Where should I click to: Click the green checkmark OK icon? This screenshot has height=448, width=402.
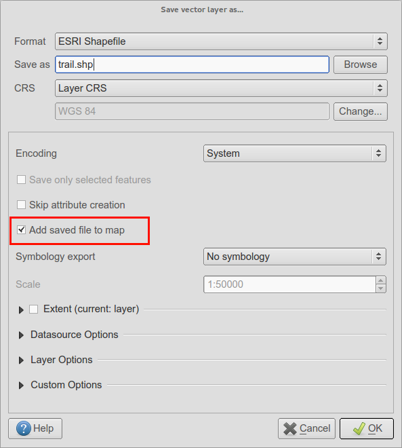coord(359,428)
